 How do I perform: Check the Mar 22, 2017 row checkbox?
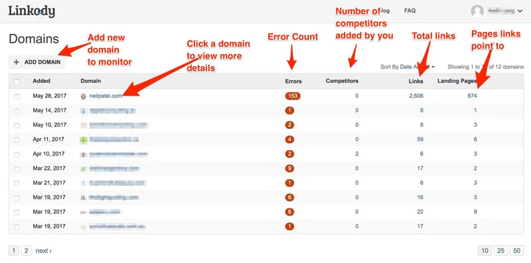[x=17, y=169]
